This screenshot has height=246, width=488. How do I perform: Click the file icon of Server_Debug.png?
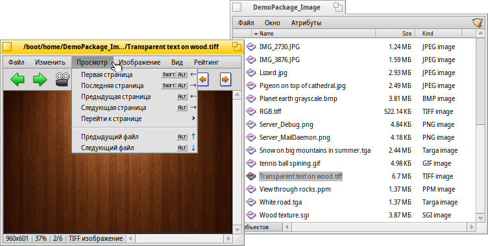click(251, 124)
